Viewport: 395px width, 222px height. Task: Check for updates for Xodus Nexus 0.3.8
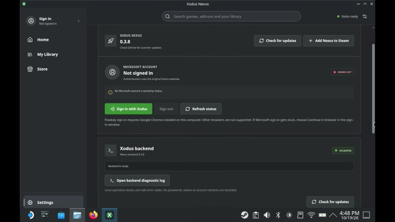pyautogui.click(x=277, y=41)
